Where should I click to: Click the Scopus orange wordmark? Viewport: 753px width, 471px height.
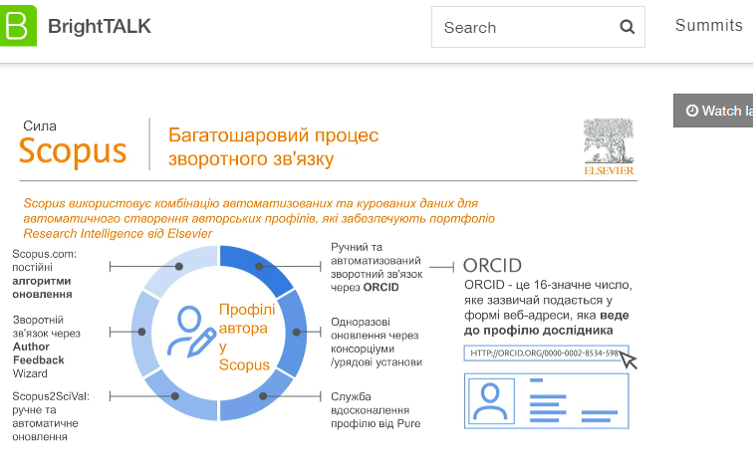tap(73, 150)
